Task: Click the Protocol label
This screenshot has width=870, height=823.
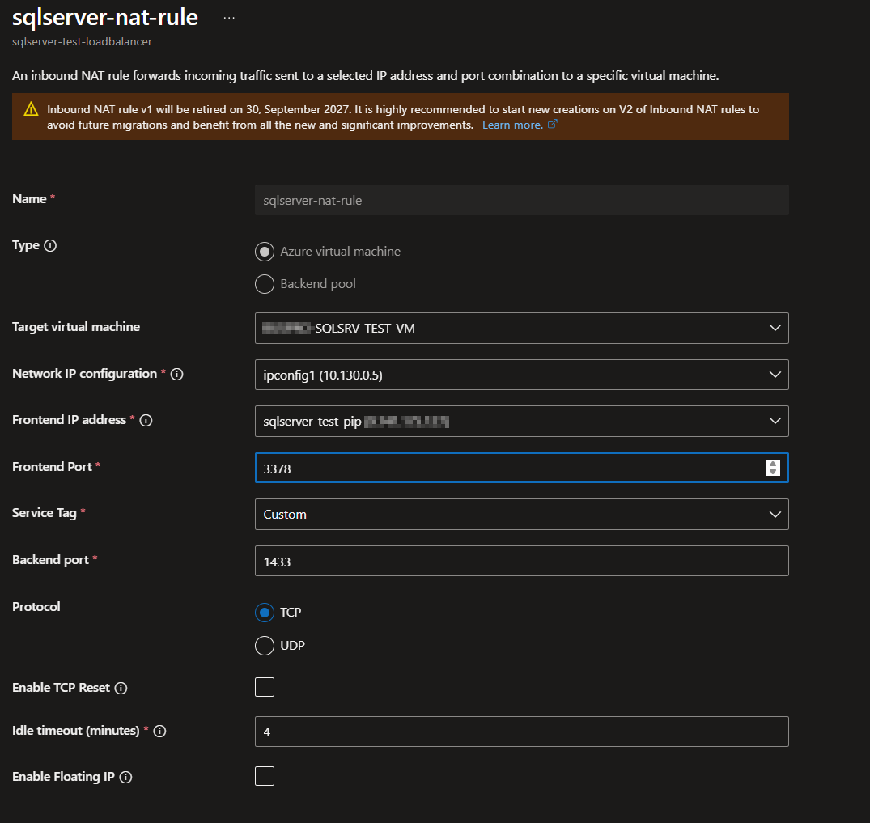Action: 36,607
